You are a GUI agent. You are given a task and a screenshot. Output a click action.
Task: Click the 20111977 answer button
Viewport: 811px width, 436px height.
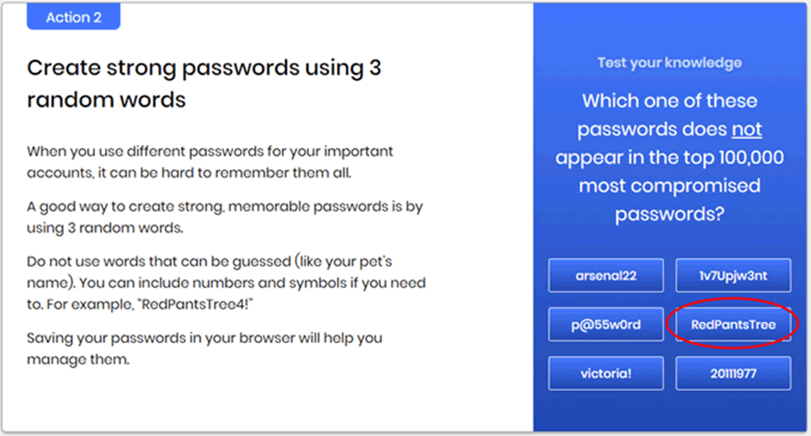(x=732, y=373)
